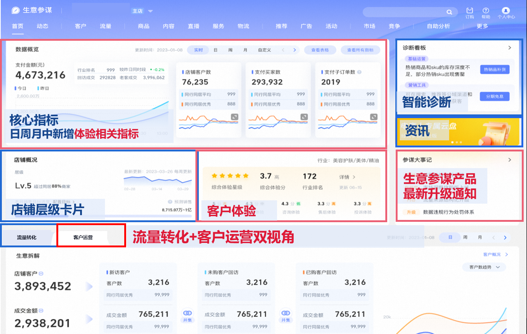
Task: Open the 帮助 help icon
Action: pyautogui.click(x=486, y=10)
